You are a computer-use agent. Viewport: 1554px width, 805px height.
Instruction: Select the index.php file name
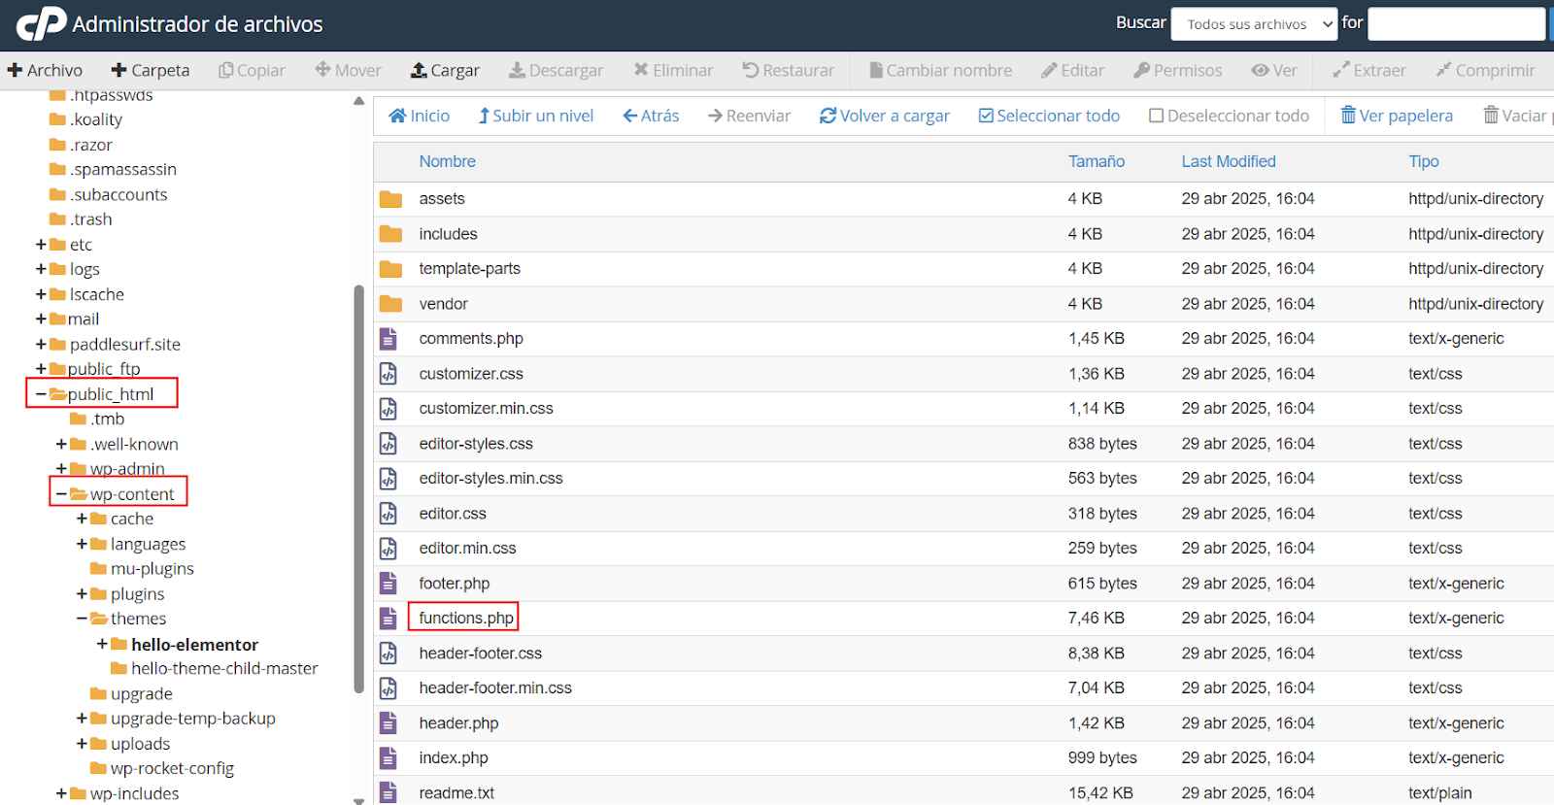click(x=454, y=757)
